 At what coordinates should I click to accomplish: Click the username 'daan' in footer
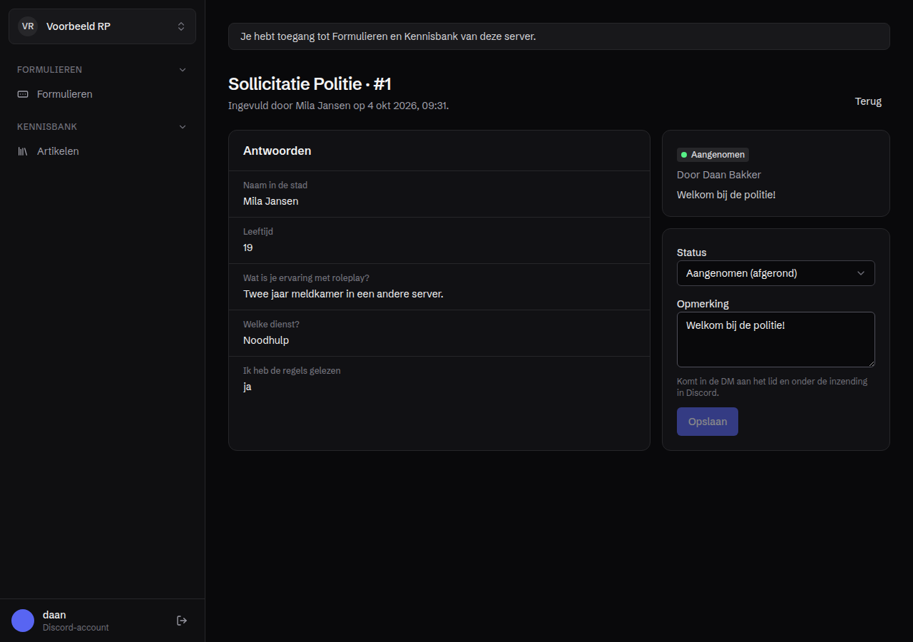point(54,615)
